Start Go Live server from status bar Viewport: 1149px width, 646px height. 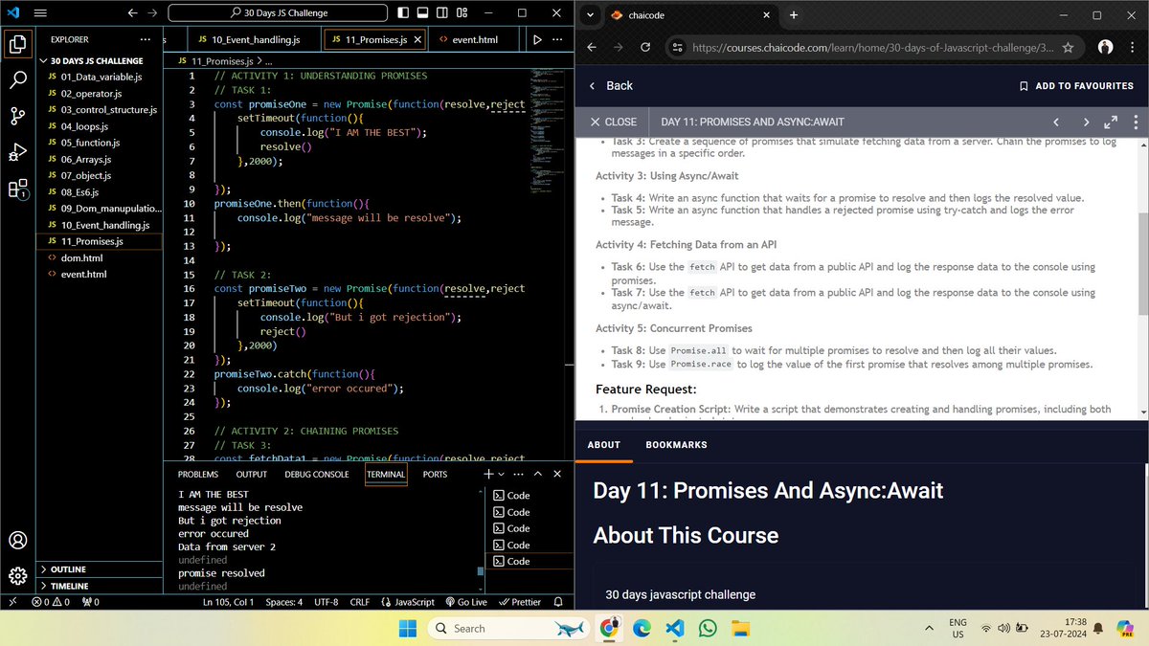pos(465,602)
